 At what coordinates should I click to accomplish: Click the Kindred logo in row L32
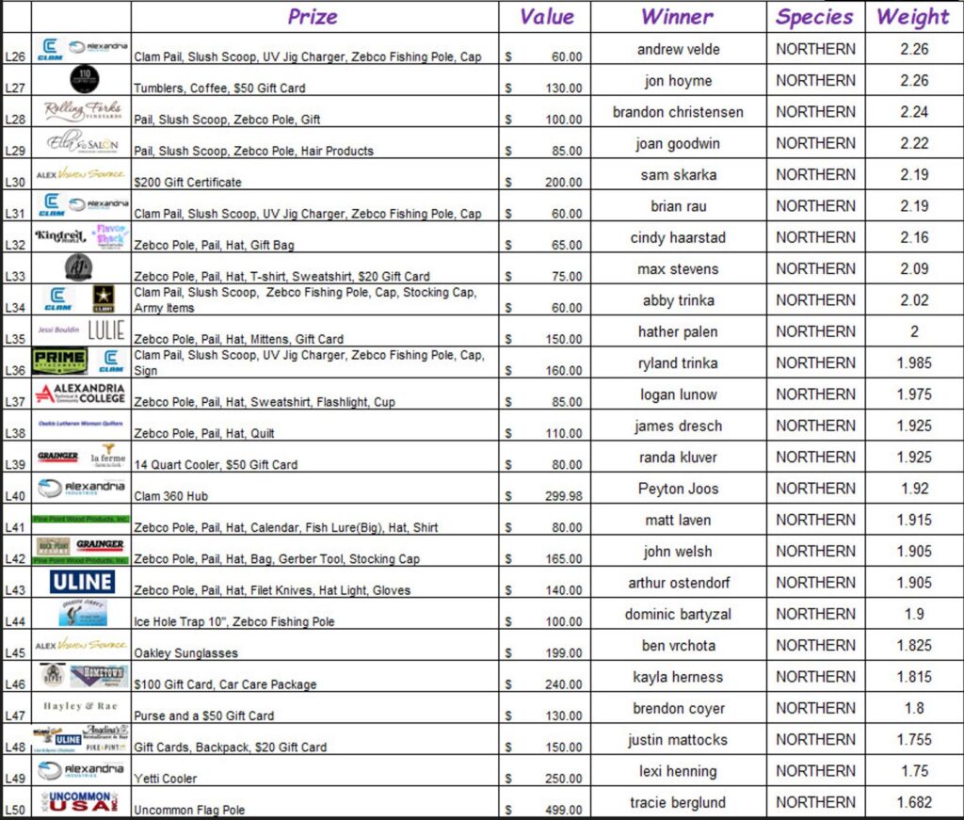click(60, 235)
